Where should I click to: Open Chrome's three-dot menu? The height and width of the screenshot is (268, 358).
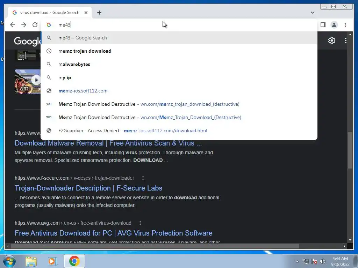click(x=345, y=25)
